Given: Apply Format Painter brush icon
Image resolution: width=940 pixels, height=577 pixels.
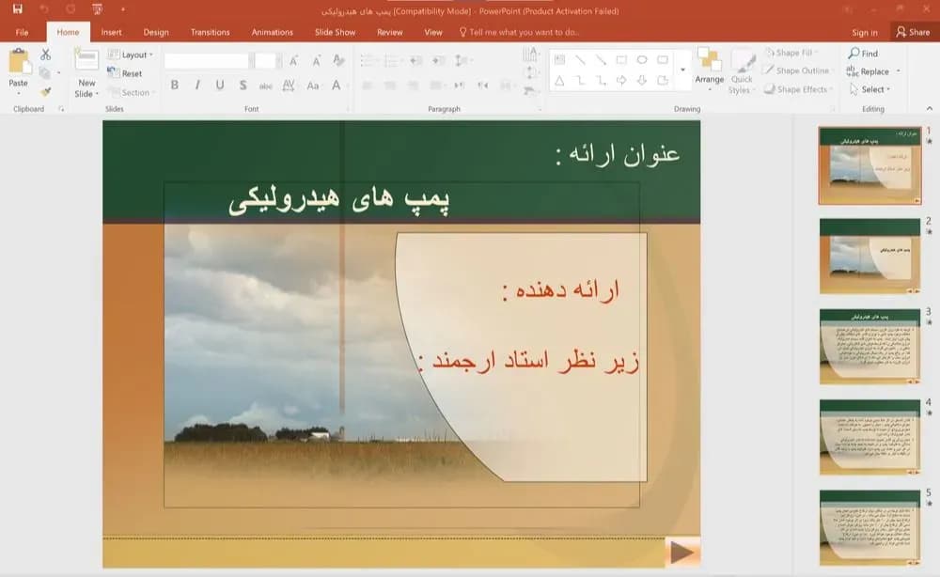Looking at the screenshot, I should [x=45, y=91].
